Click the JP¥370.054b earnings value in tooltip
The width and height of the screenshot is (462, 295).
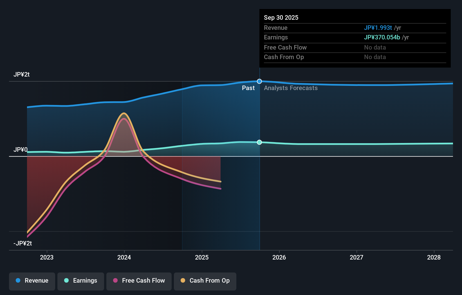(382, 37)
